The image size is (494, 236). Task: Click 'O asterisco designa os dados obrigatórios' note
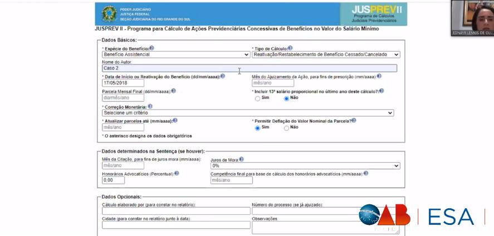coord(147,136)
